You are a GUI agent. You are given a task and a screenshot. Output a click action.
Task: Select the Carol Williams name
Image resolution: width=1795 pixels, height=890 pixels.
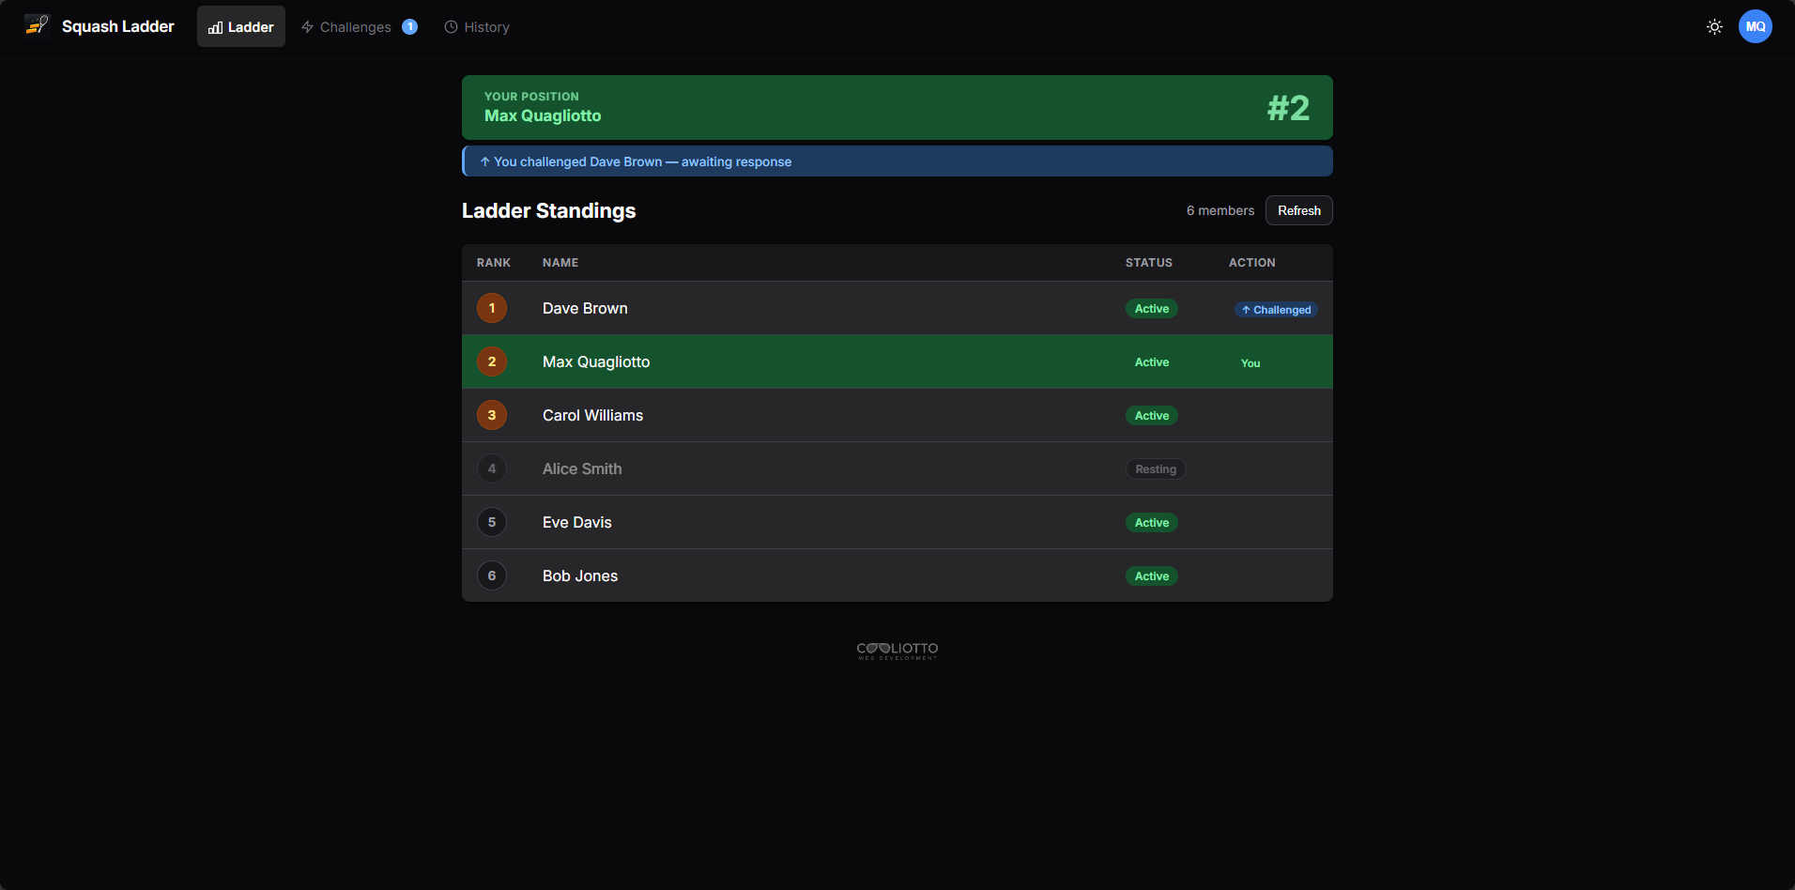point(592,415)
